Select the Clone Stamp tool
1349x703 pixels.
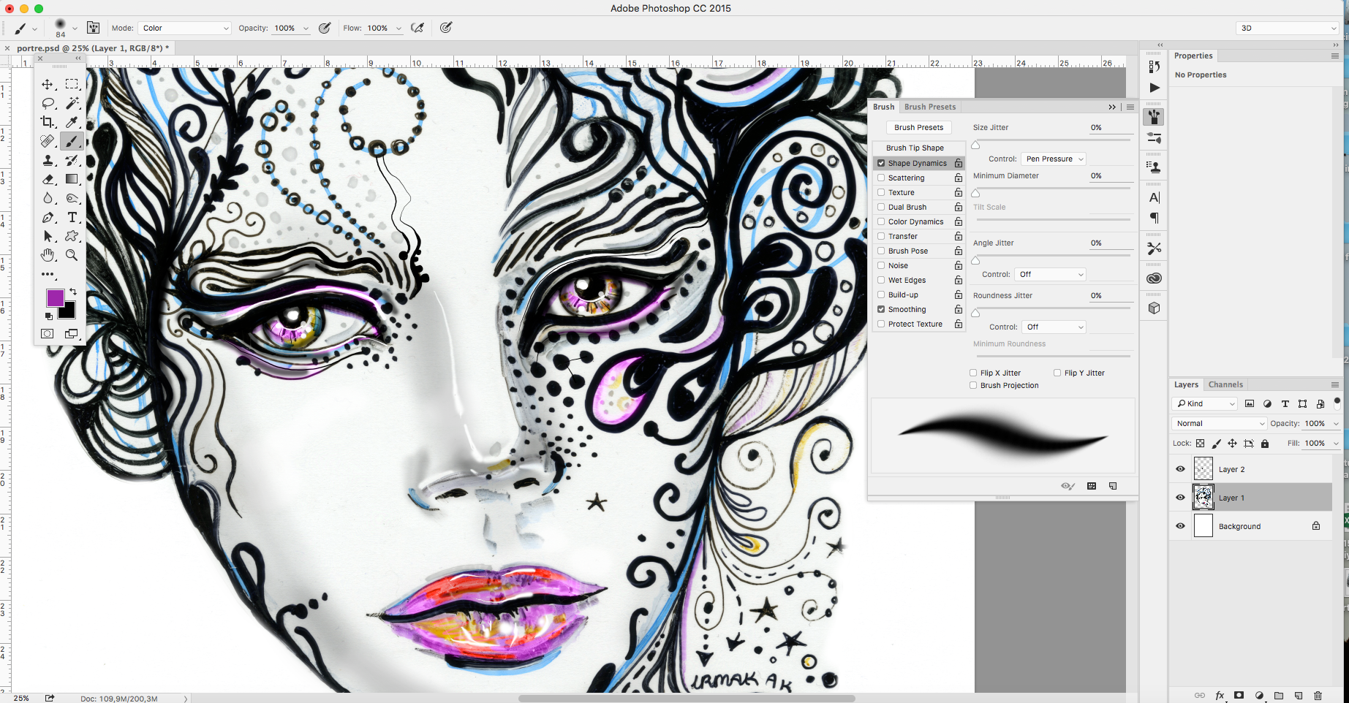click(48, 160)
